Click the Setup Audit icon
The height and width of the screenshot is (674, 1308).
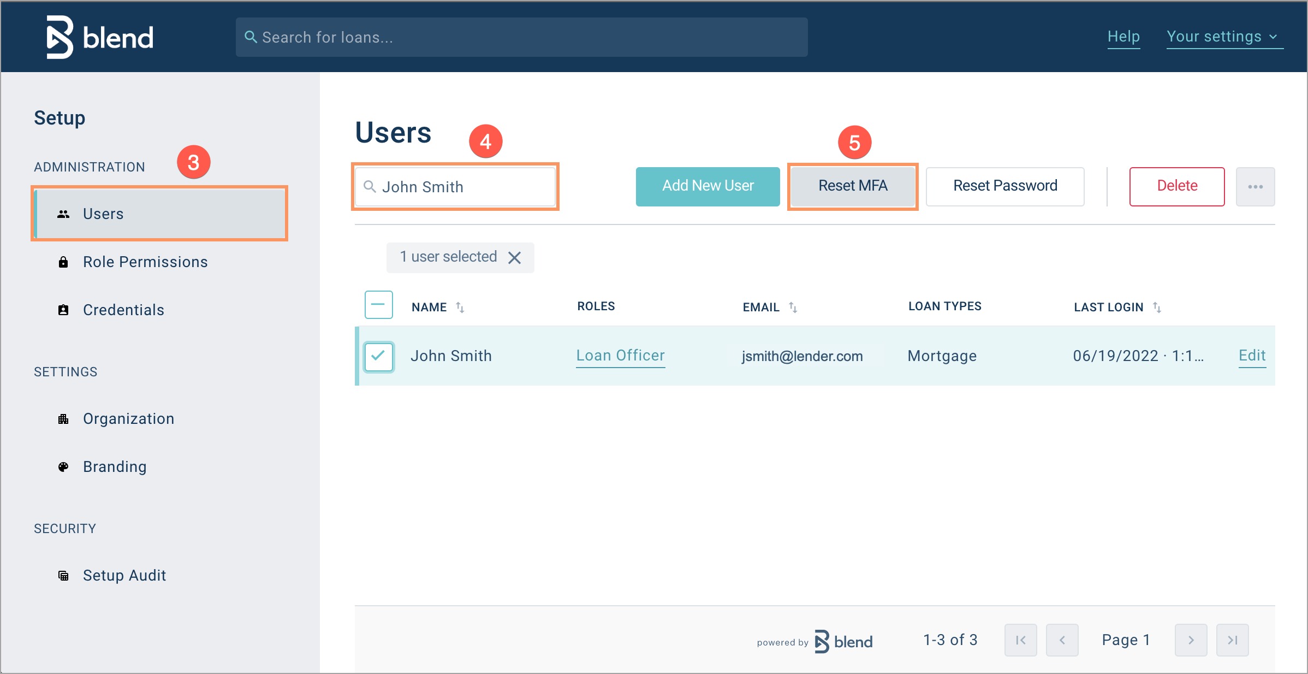[x=63, y=576]
